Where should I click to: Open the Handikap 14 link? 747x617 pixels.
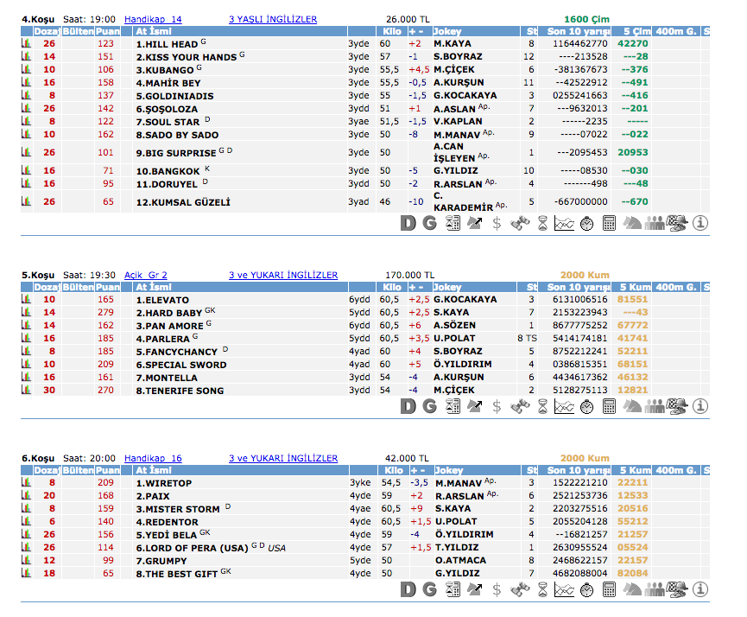[x=153, y=18]
